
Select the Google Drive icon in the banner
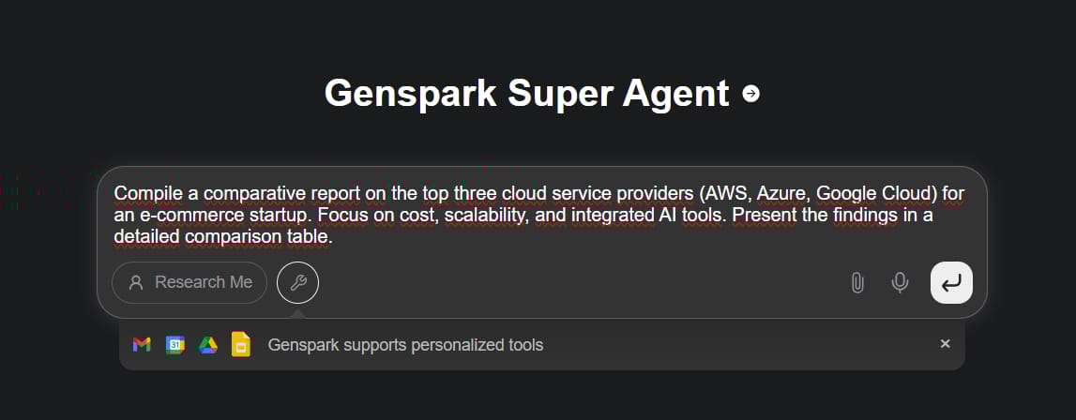click(x=208, y=345)
